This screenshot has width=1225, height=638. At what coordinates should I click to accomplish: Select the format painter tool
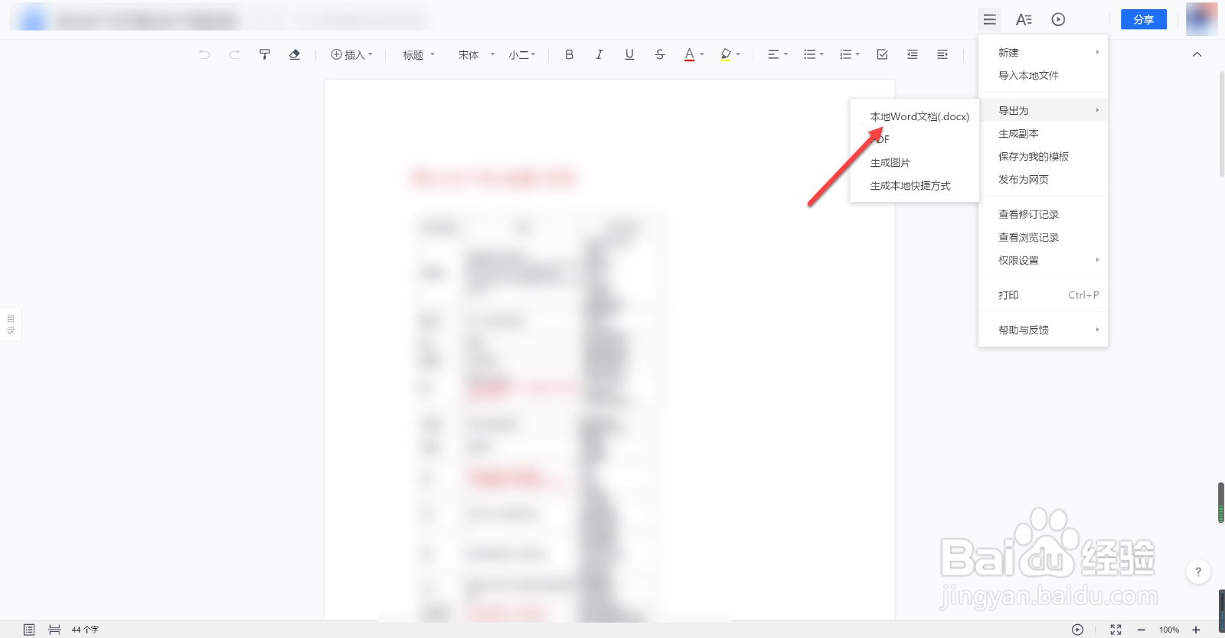click(x=264, y=54)
